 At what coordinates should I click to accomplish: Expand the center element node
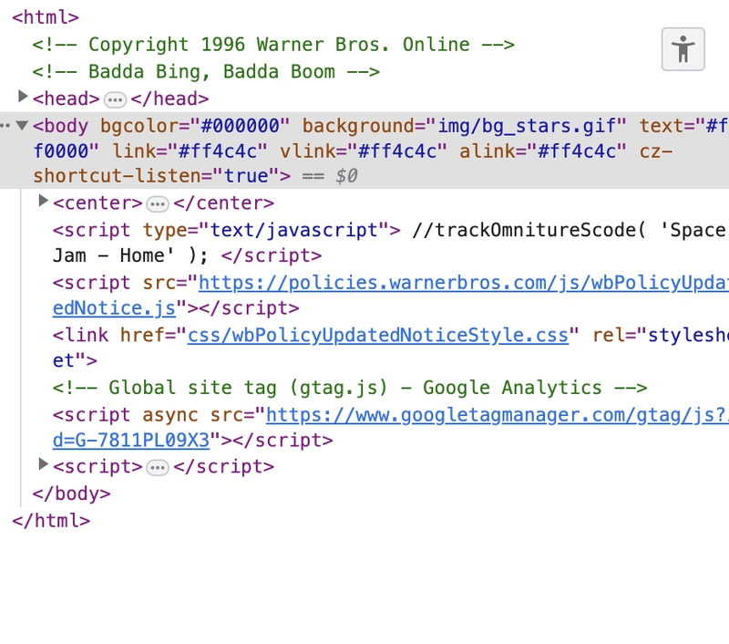pos(43,203)
